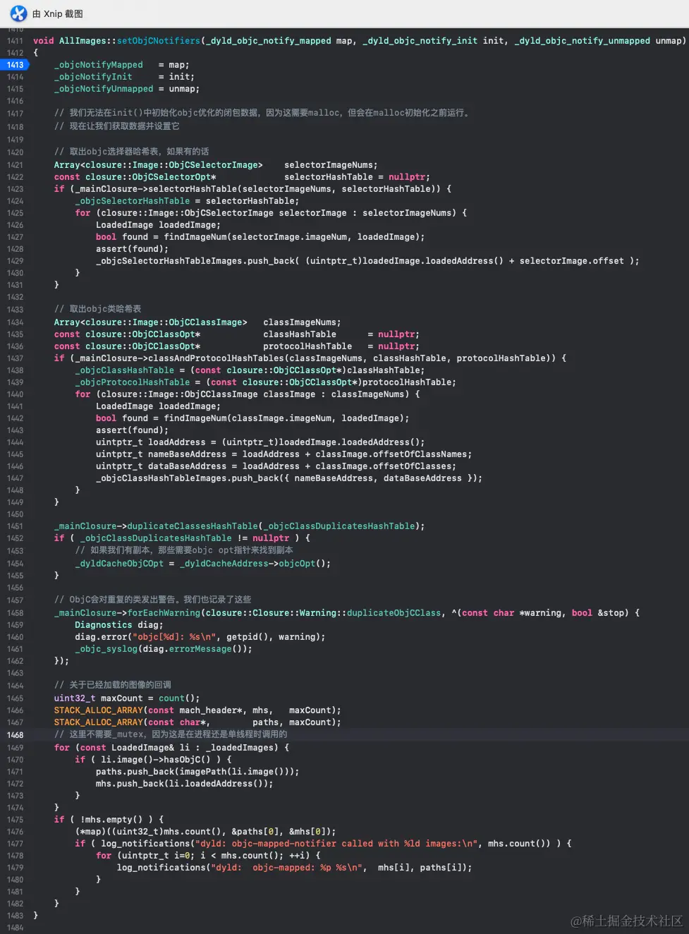Click the "dyld: objc-mapped: %p %s\n" string
689x934 pixels.
click(288, 868)
